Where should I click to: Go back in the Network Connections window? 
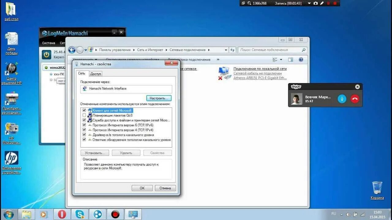click(x=72, y=50)
